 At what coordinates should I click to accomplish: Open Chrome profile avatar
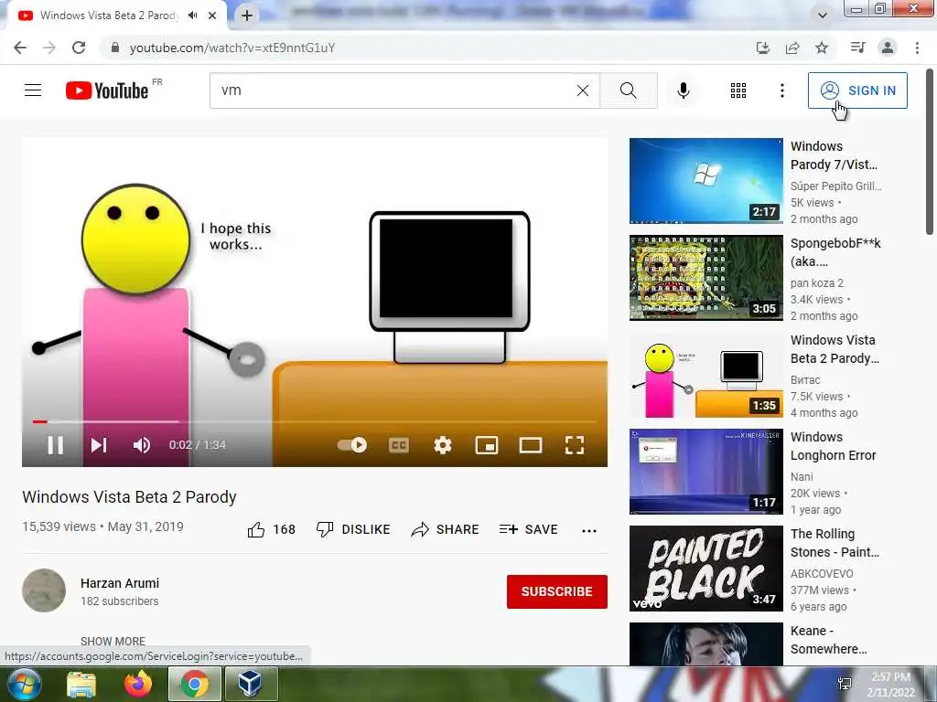click(888, 48)
